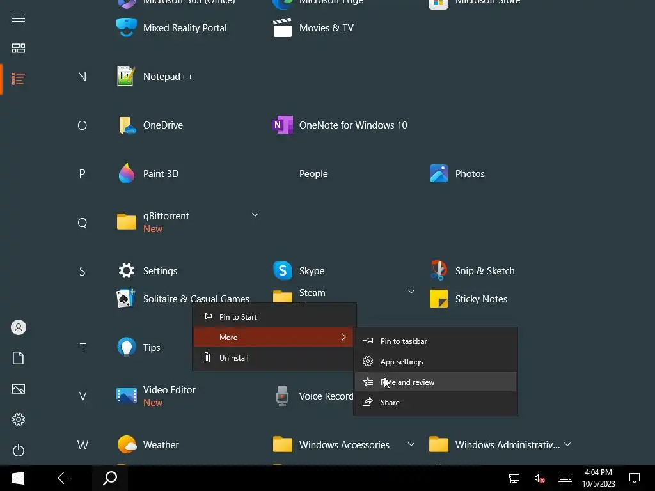Image resolution: width=655 pixels, height=491 pixels.
Task: Click letter W section header
Action: (83, 445)
